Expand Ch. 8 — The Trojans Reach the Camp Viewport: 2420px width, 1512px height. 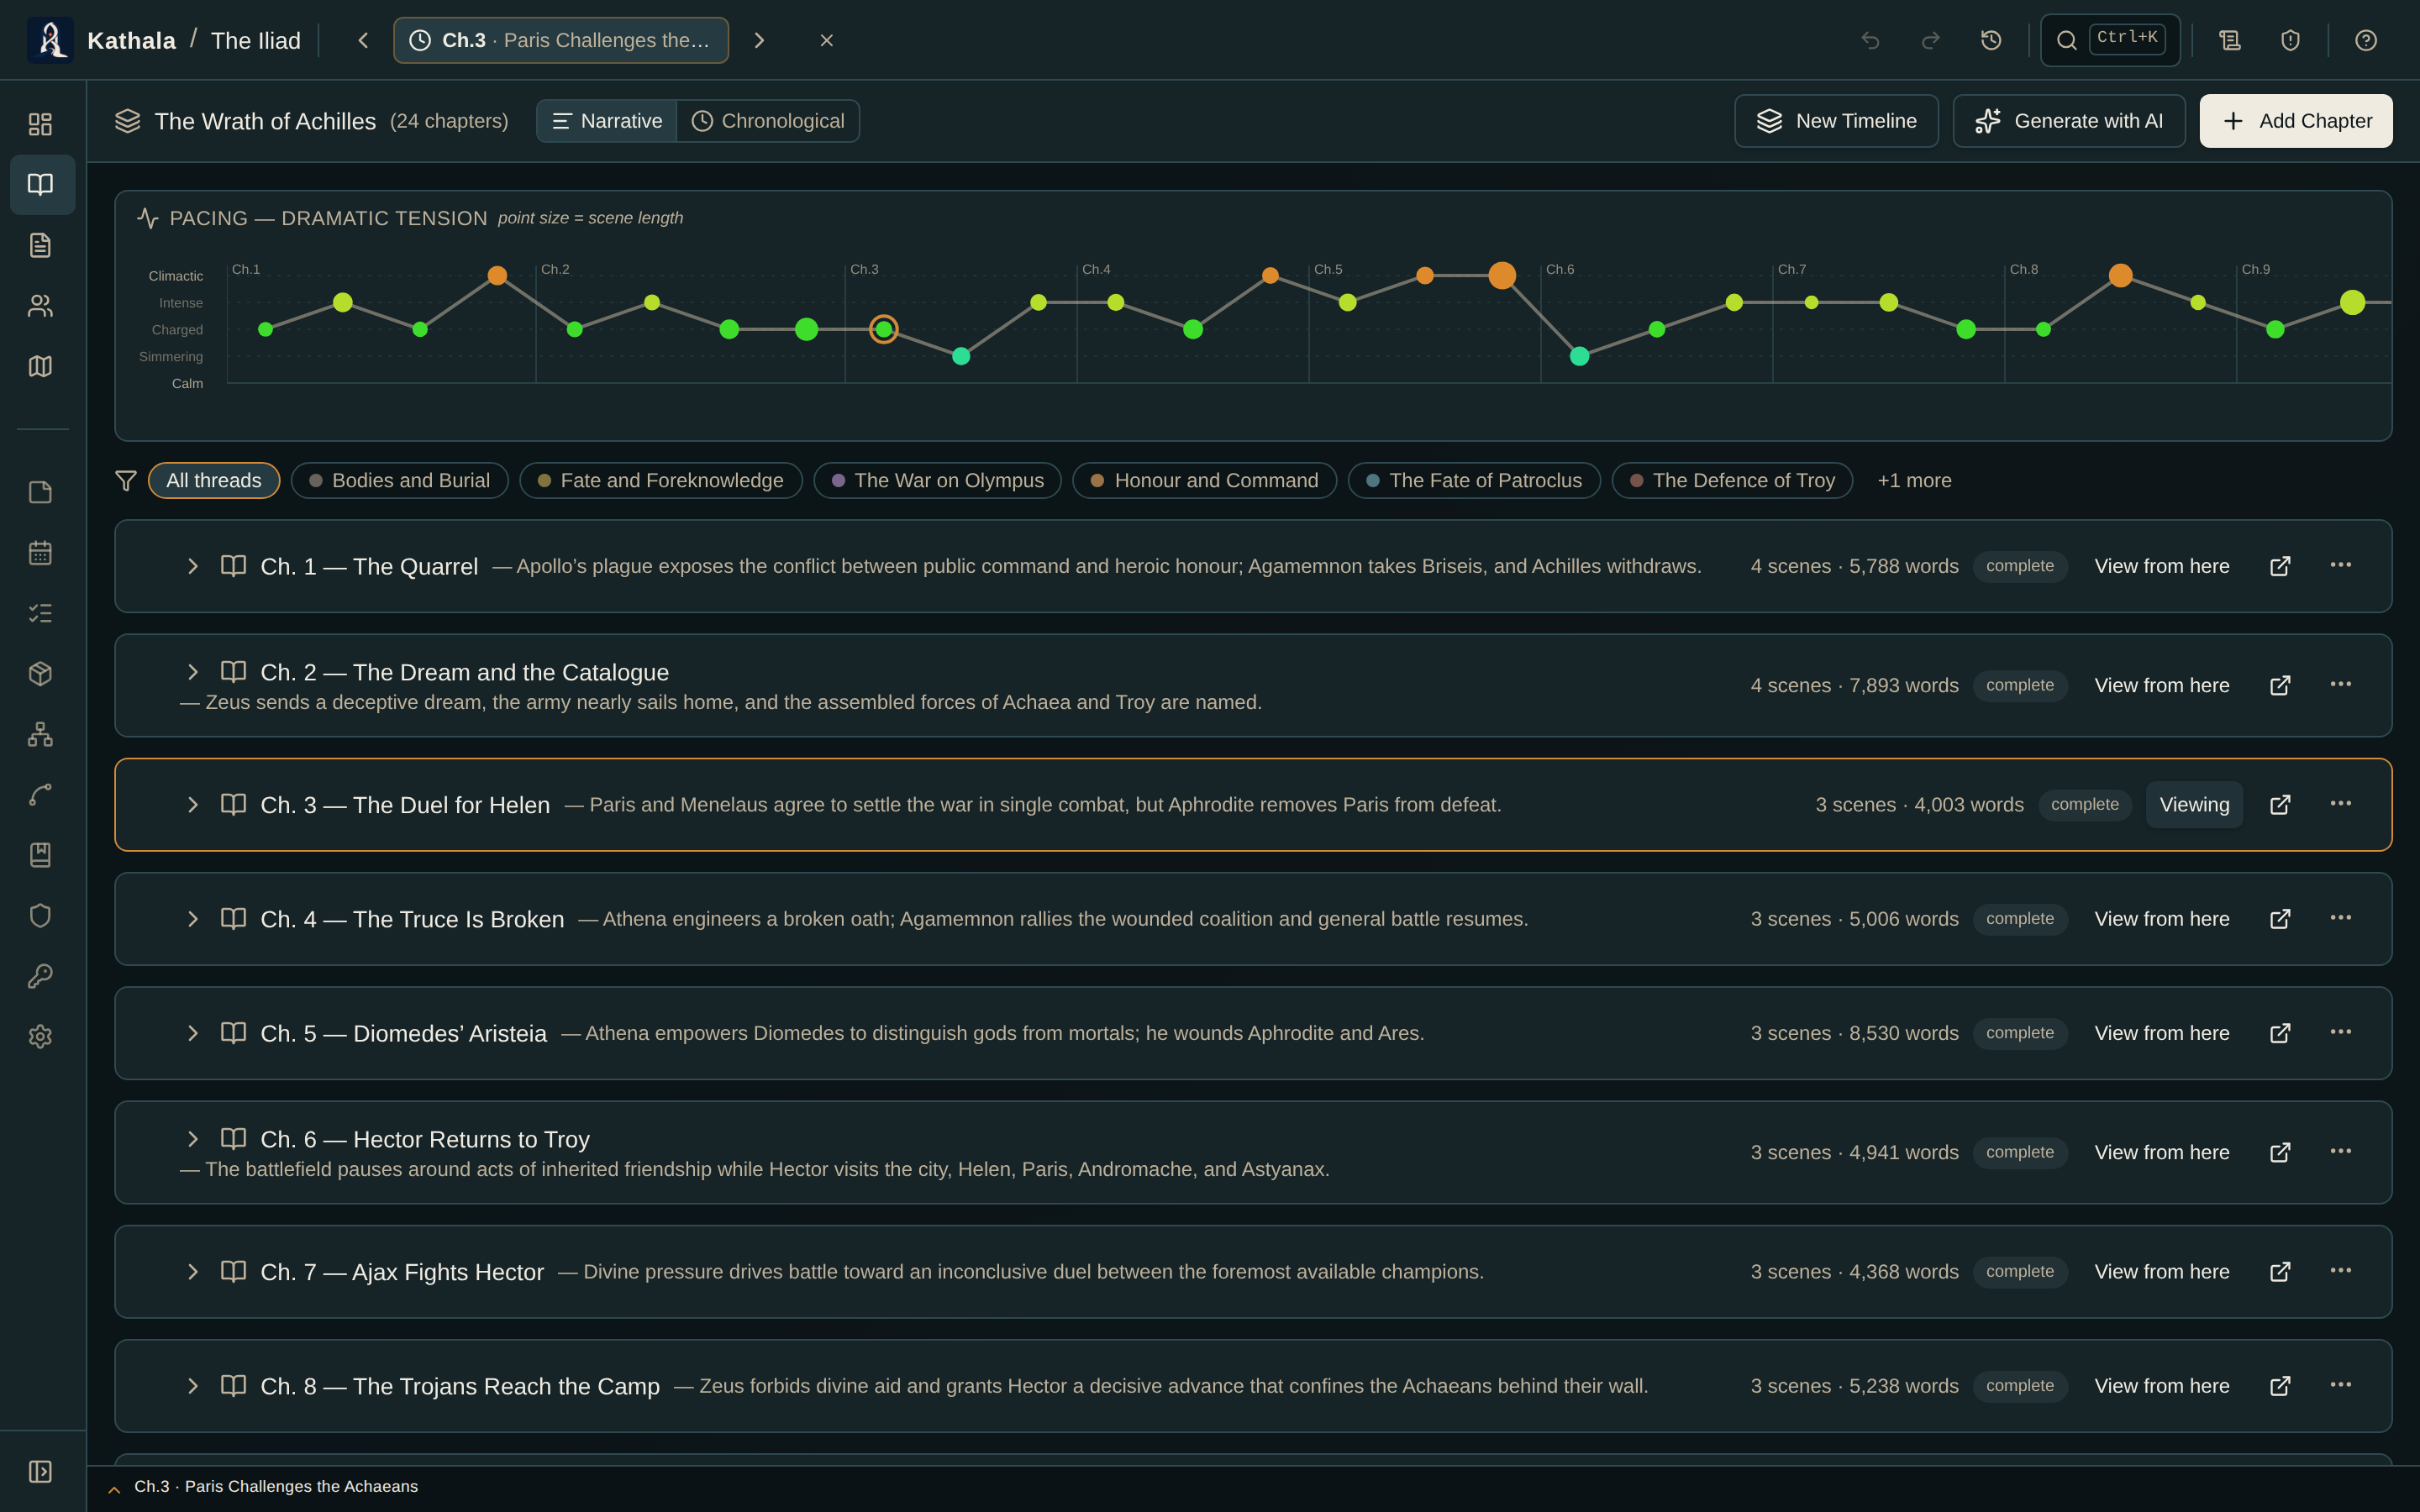tap(193, 1386)
